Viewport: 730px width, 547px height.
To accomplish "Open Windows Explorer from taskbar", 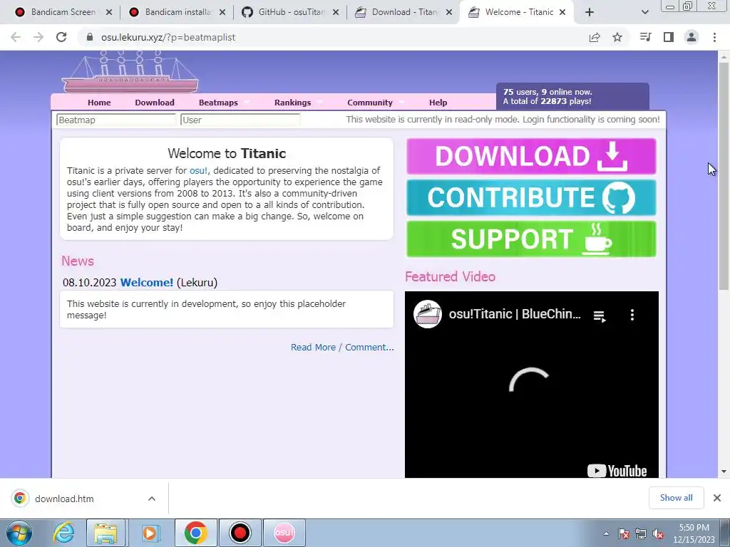I will (106, 533).
